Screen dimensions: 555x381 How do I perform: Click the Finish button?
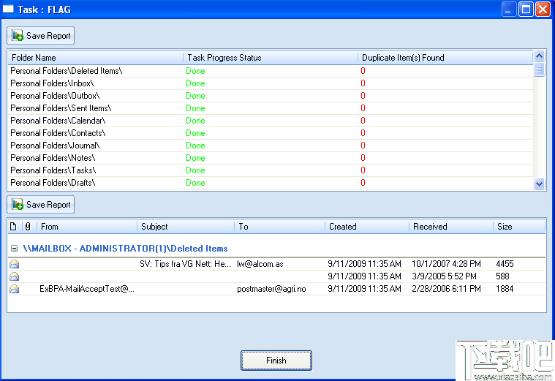(x=276, y=361)
